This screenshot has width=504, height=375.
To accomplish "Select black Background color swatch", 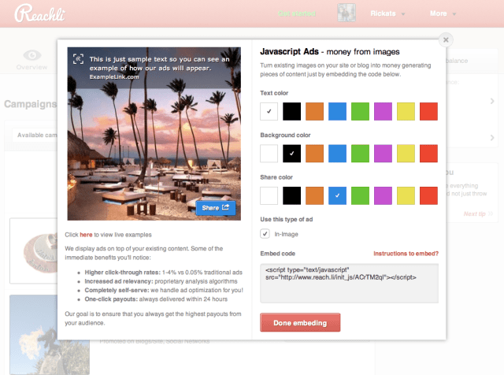I will click(x=292, y=154).
